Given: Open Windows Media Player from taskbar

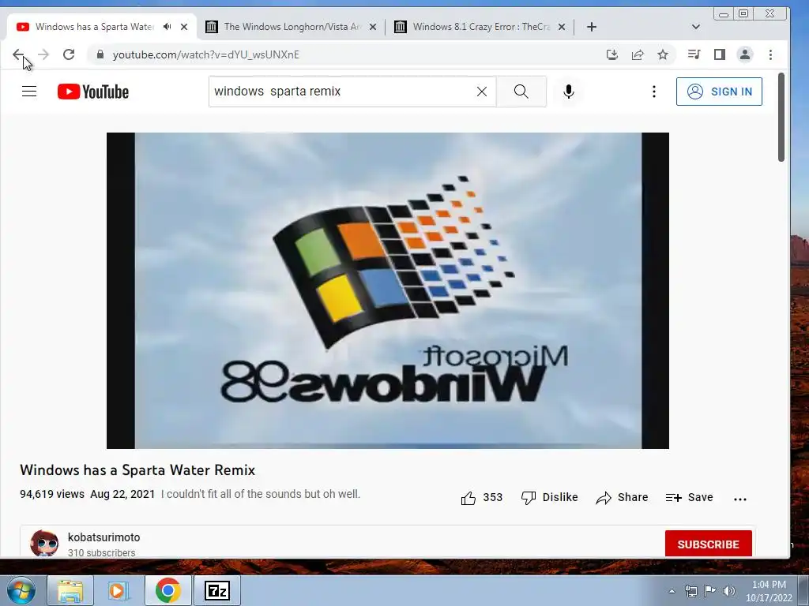Looking at the screenshot, I should point(119,590).
